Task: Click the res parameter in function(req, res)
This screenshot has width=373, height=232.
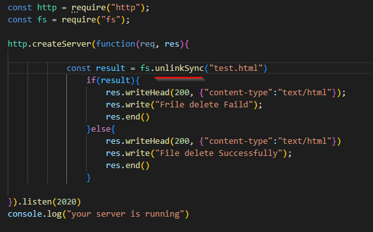Action: click(172, 44)
